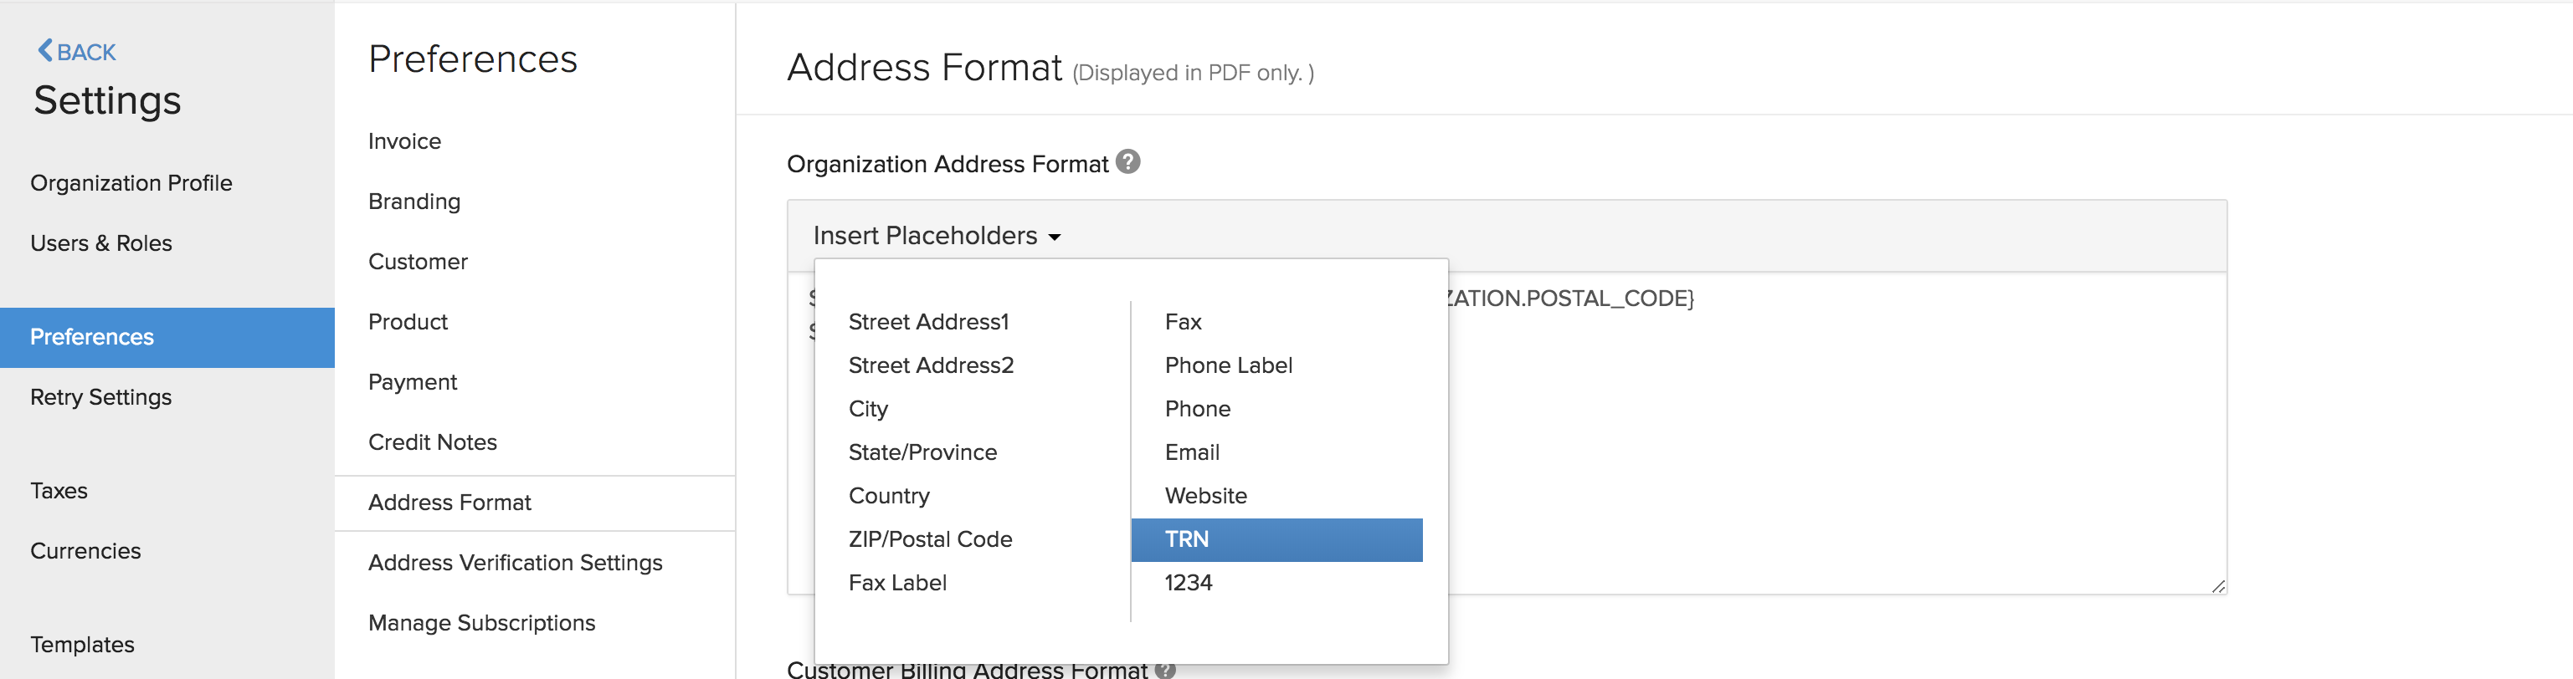Insert State/Province placeholder
Viewport: 2573px width, 679px height.
click(x=923, y=452)
